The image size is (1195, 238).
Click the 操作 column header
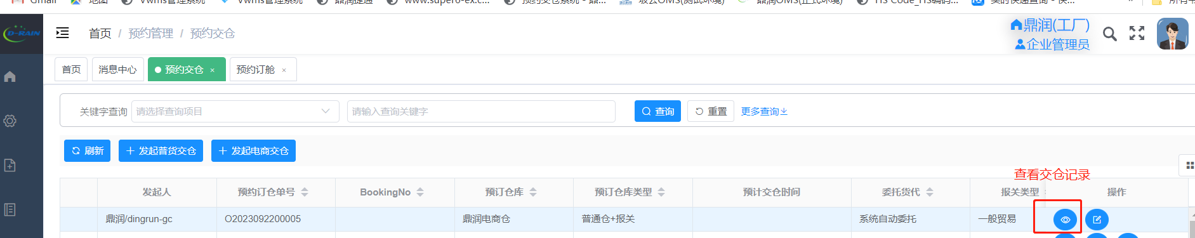[1116, 192]
